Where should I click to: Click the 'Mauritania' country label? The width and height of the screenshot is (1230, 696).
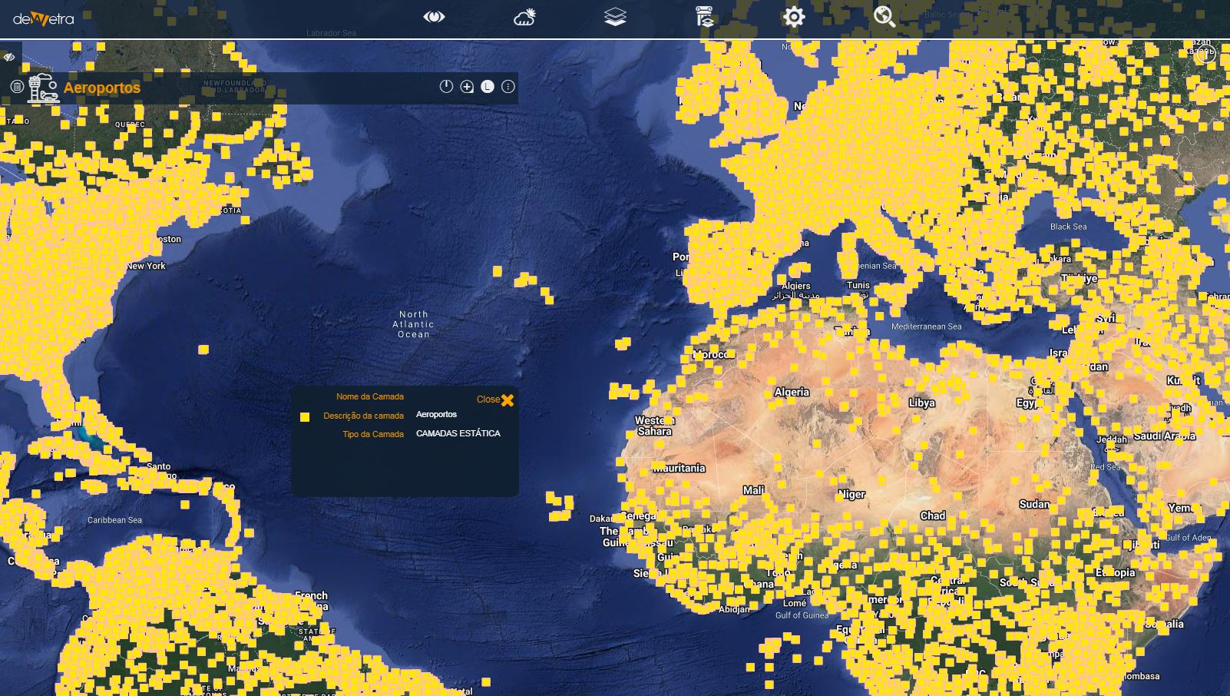(x=679, y=468)
